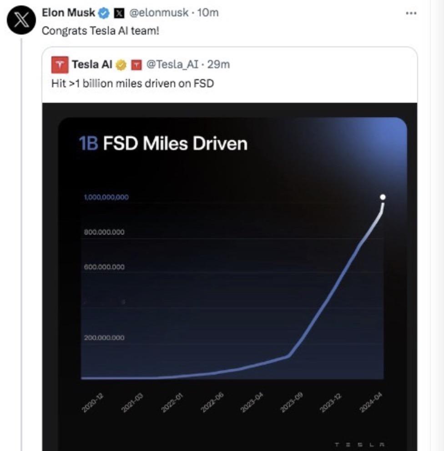Click the 1,000,000,000 axis label
The width and height of the screenshot is (444, 451).
point(106,197)
